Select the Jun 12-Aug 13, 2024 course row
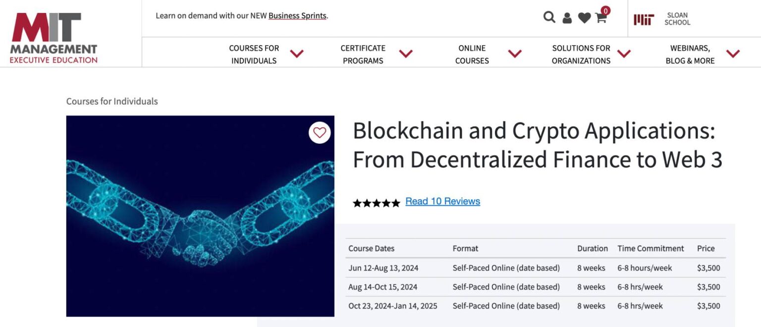 coord(383,268)
